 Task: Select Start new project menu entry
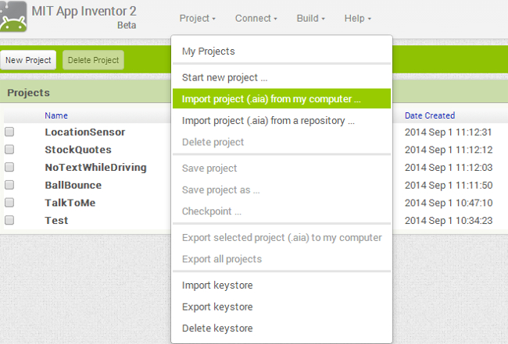click(225, 78)
